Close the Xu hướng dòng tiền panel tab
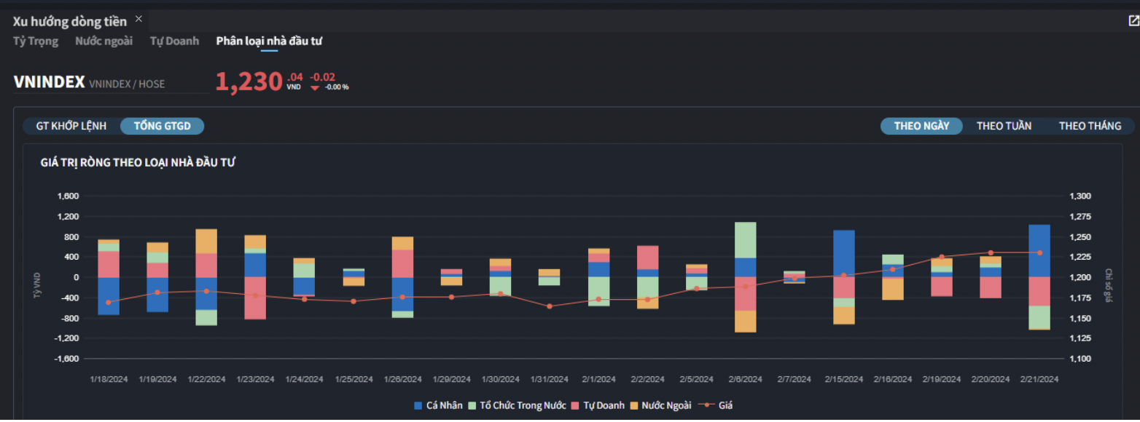 coord(138,19)
